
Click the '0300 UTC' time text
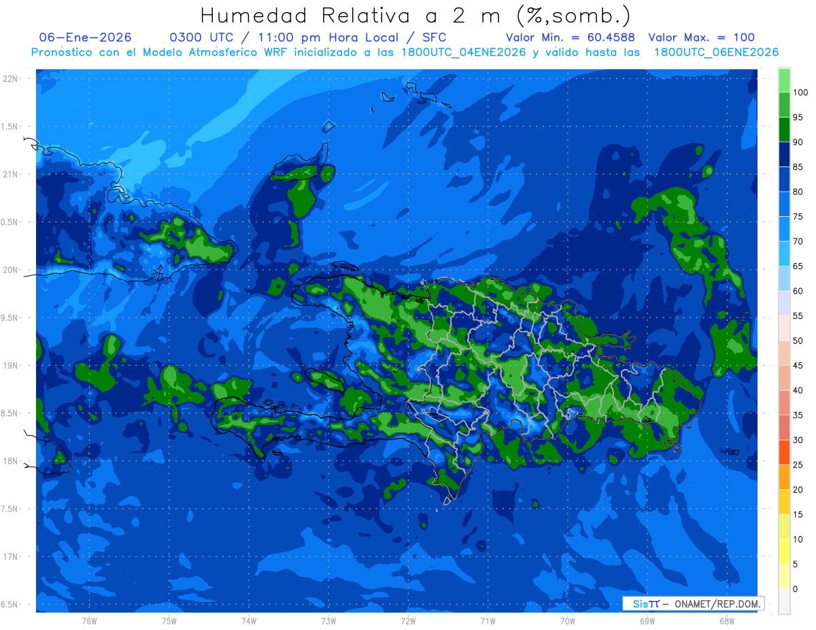coord(203,37)
